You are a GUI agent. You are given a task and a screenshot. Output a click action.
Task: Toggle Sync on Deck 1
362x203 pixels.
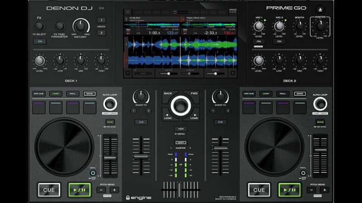110,122
